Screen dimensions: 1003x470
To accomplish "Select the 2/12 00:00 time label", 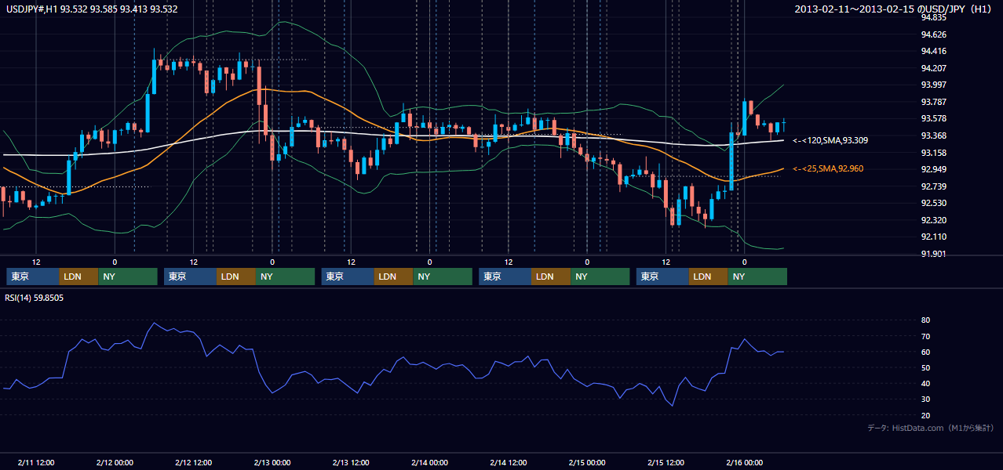I will 115,462.
